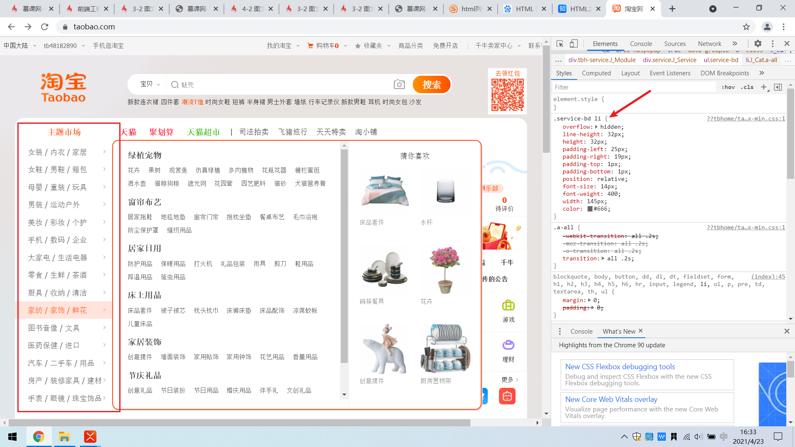
Task: Click the orange 搜索 search button
Action: [431, 85]
